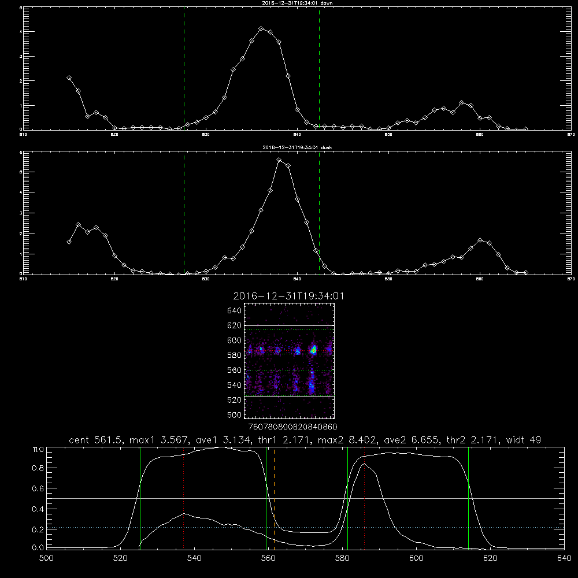Screen dimensions: 578x578
Task: Click the '500' label on spectrogram y-axis
Action: (234, 415)
